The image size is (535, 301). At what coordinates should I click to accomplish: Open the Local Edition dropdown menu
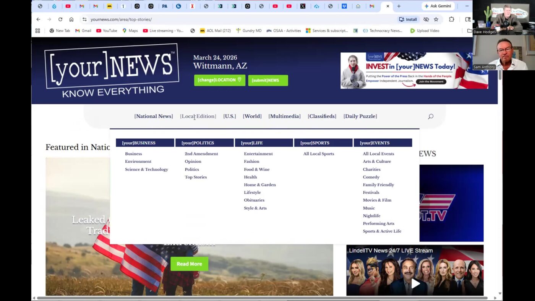tap(198, 117)
